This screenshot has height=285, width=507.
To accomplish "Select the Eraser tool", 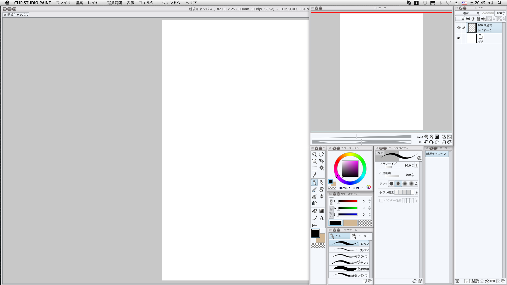I will [321, 189].
